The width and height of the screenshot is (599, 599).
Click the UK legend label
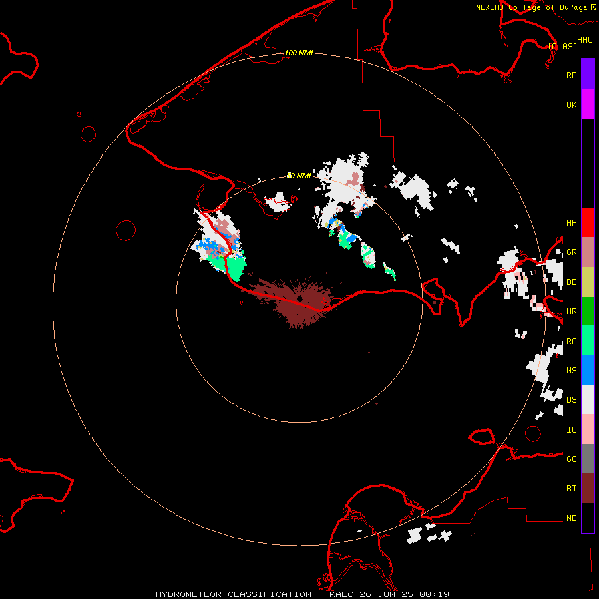(x=571, y=104)
